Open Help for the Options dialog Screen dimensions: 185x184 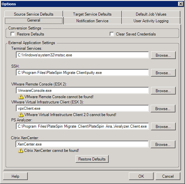coord(15,176)
